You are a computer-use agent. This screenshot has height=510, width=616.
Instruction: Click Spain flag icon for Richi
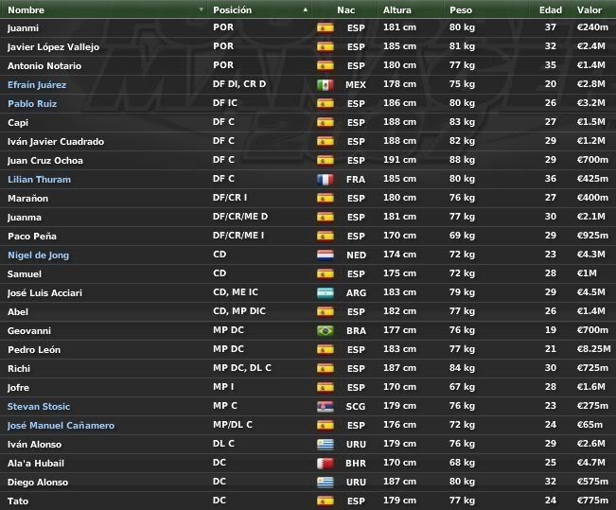pos(326,369)
